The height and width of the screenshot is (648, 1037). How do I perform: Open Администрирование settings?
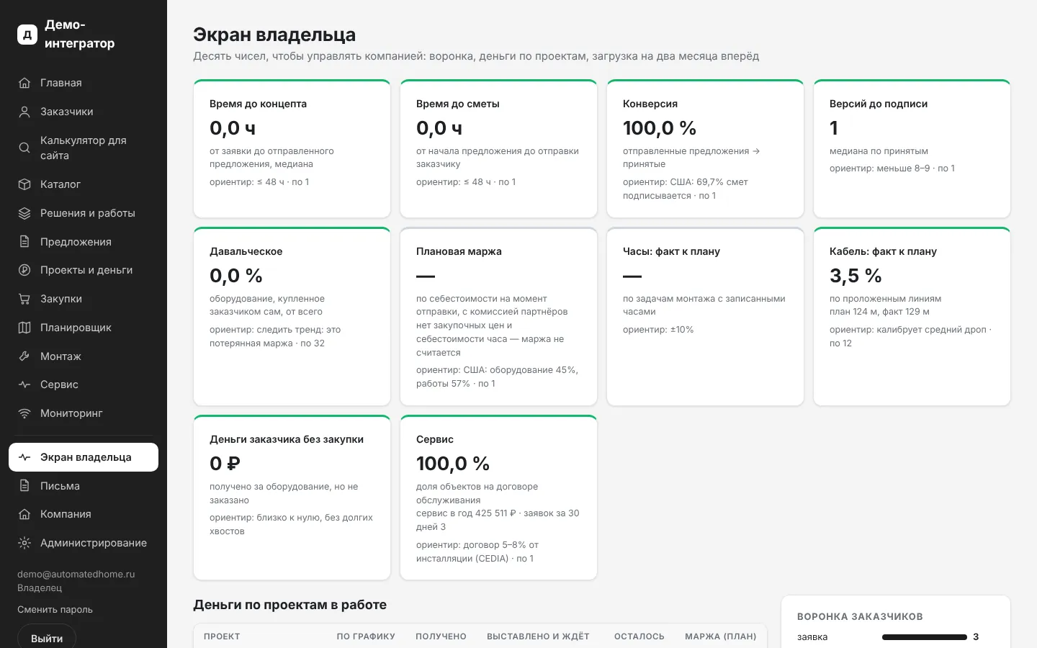84,543
